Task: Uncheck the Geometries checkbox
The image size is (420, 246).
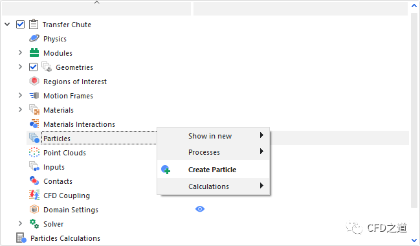Action: coord(33,67)
